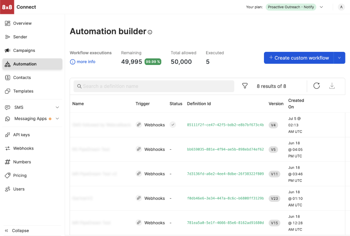Click the V23 version badge

tap(274, 199)
